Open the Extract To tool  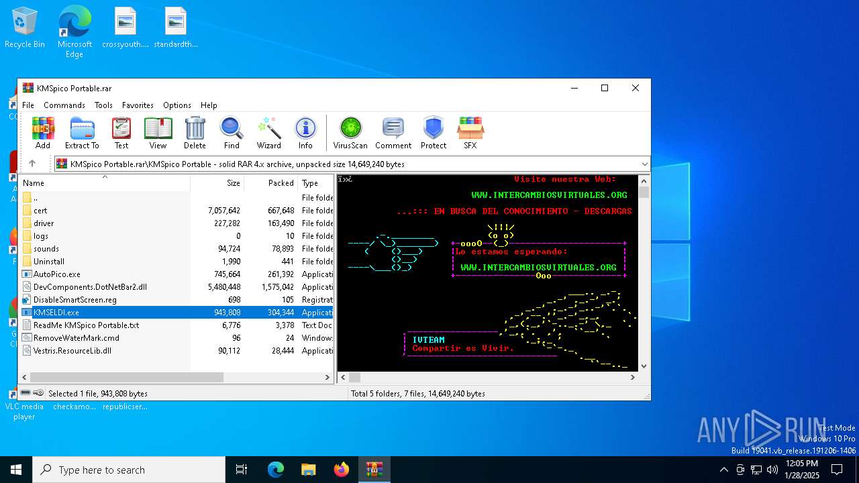pyautogui.click(x=82, y=133)
